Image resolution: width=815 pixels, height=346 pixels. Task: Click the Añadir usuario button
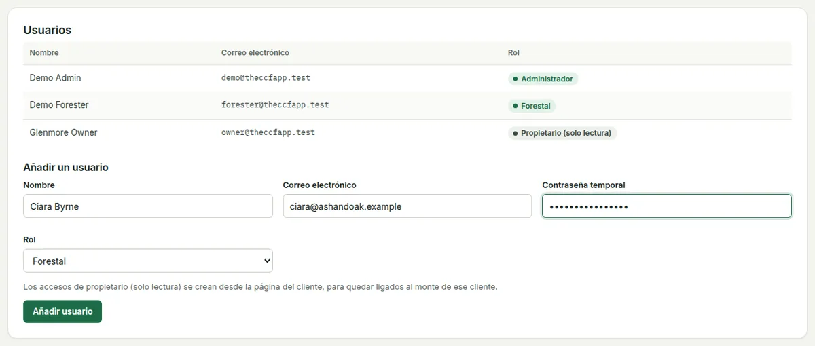[62, 311]
